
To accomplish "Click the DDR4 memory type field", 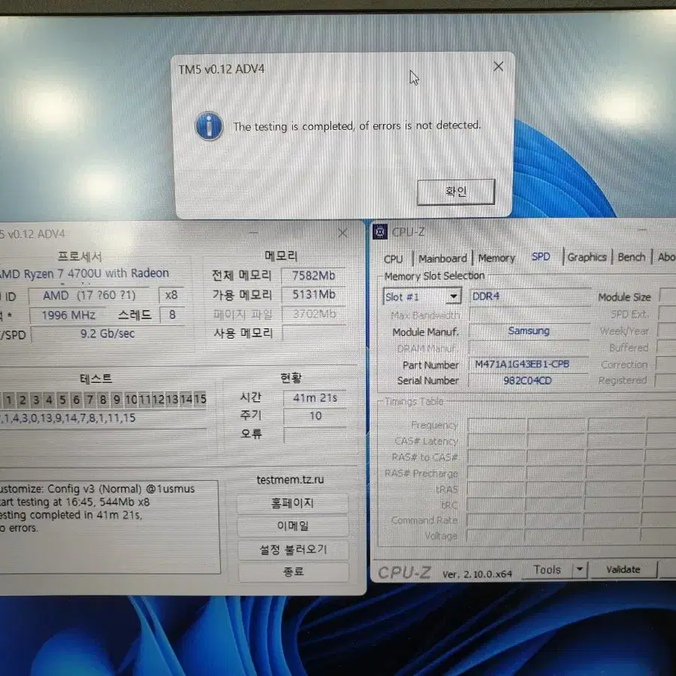I will pyautogui.click(x=530, y=296).
